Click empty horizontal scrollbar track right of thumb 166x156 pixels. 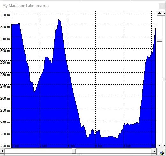(x=114, y=151)
